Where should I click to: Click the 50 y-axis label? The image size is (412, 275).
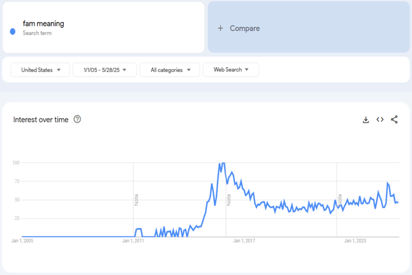tap(17, 200)
